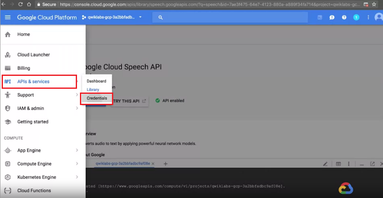Image resolution: width=383 pixels, height=198 pixels.
Task: Open the help question mark icon
Action: pos(344,18)
